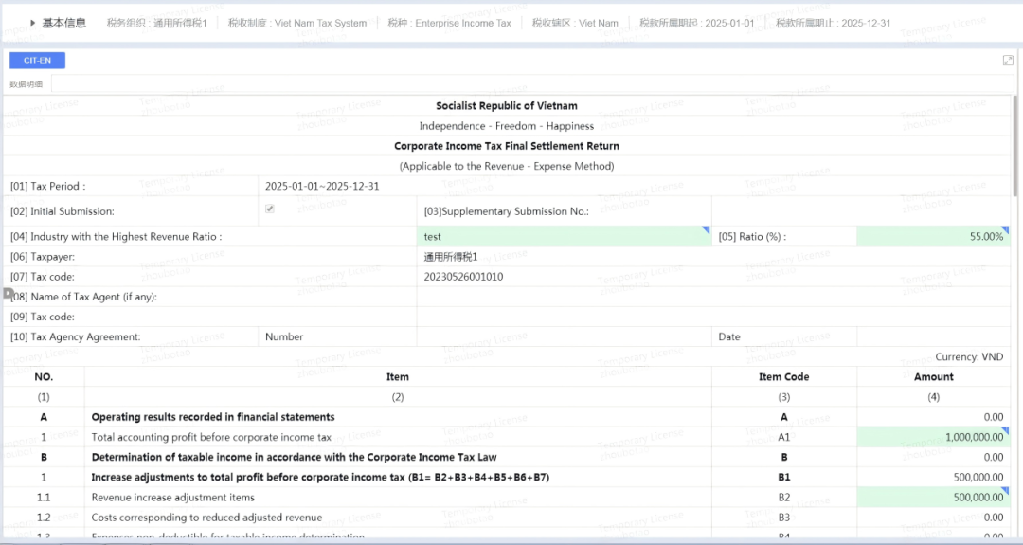
Task: Toggle the Initial Submission checkbox
Action: pyautogui.click(x=270, y=209)
